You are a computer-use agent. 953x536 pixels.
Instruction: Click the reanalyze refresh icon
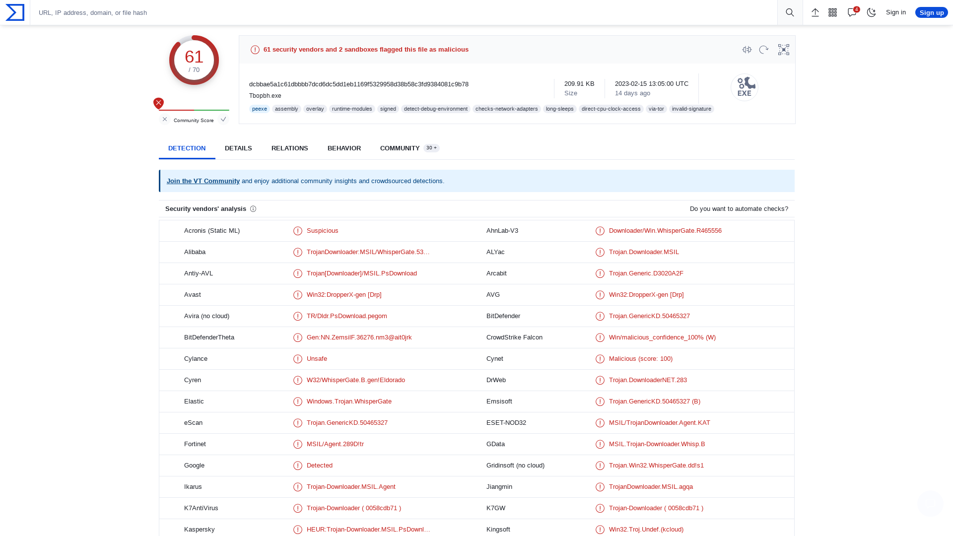[x=764, y=50]
